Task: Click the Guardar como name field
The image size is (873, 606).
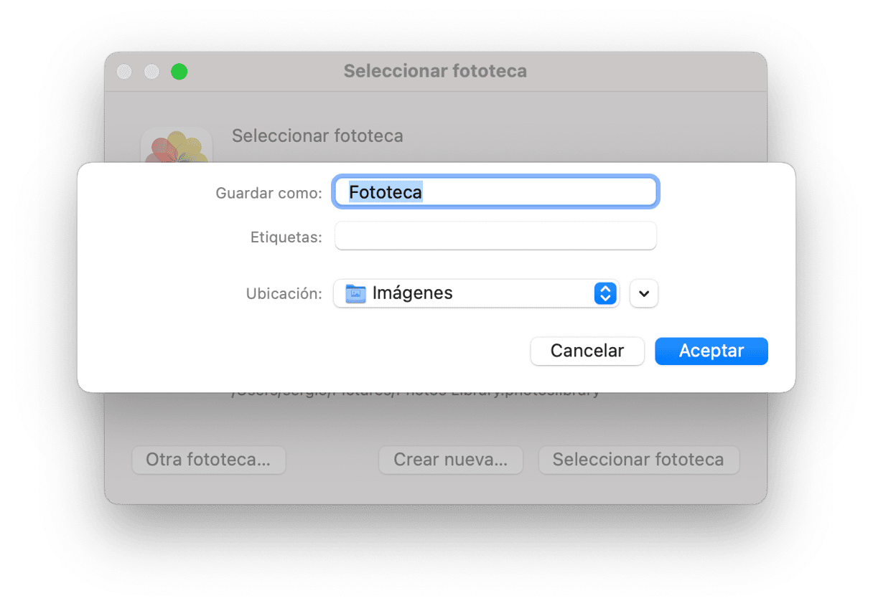Action: 496,192
